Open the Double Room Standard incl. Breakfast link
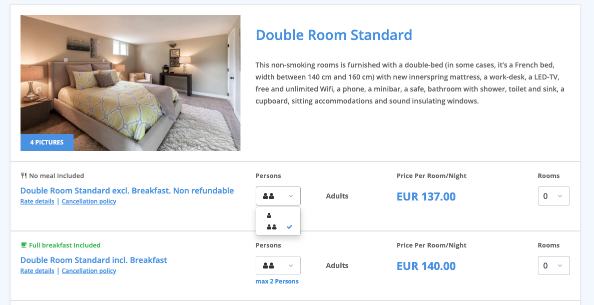This screenshot has width=594, height=305. (94, 260)
